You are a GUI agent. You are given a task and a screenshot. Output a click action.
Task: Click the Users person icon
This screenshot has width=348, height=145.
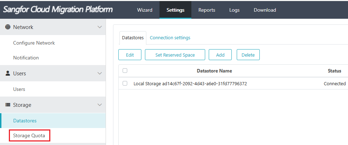[x=8, y=73]
